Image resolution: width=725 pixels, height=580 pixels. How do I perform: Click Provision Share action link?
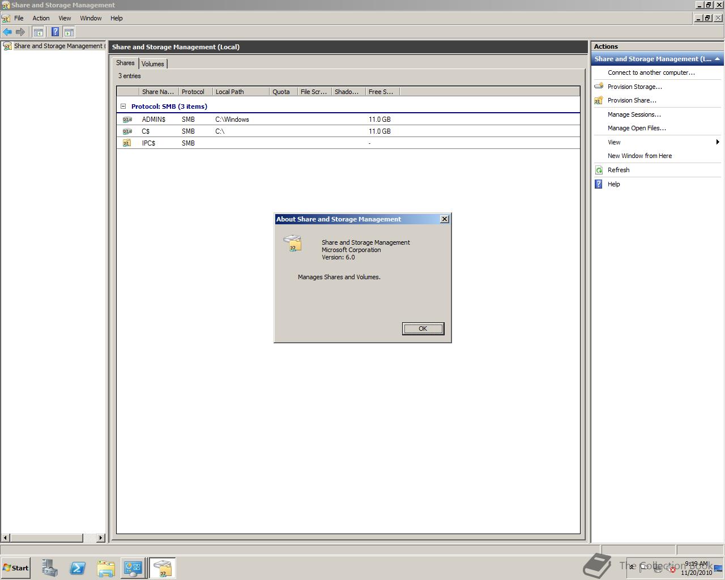[x=632, y=100]
